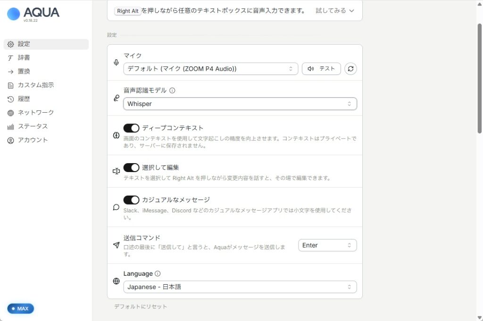The width and height of the screenshot is (483, 321).
Task: Open the ネットワーク sidebar page
Action: tap(46, 113)
